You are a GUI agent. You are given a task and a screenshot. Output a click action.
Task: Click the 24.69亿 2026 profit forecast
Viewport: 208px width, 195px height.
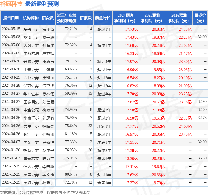pyautogui.click(x=185, y=126)
